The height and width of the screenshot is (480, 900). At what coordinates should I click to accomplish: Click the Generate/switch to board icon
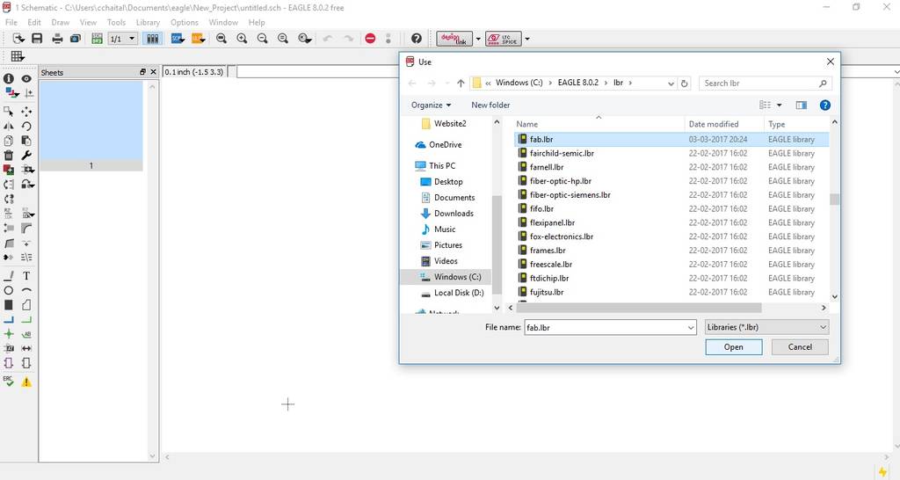tap(97, 39)
